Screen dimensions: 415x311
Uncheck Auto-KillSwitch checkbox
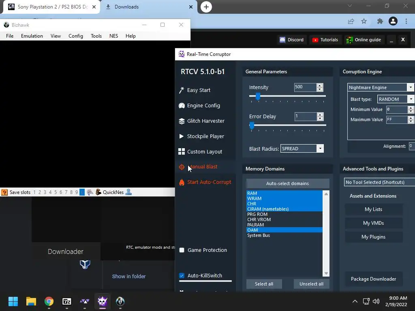(182, 275)
